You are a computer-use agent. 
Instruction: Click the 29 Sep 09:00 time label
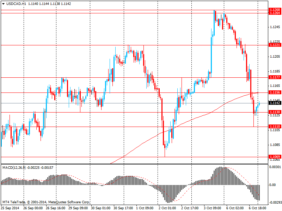click(x=78, y=208)
